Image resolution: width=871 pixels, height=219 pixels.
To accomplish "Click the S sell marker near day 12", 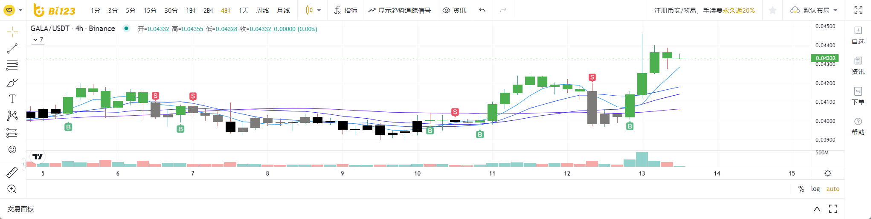I will (592, 77).
